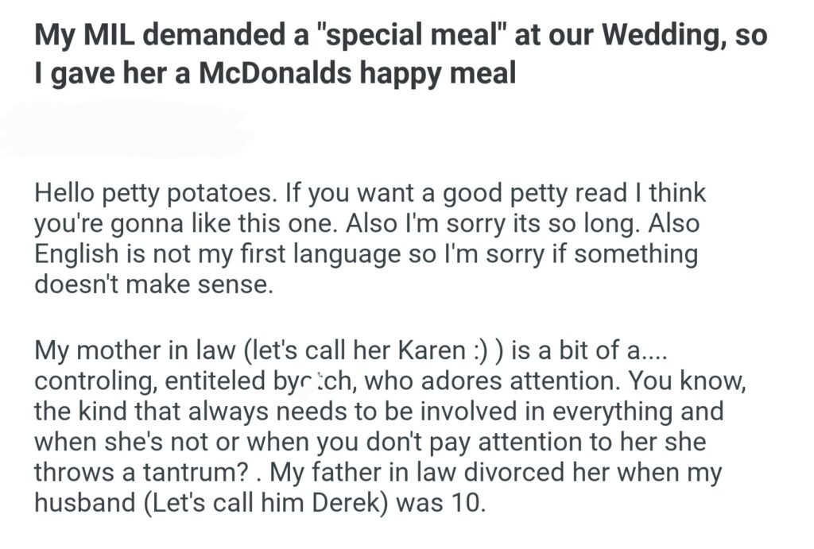Click "doesn't make sense" text

coord(153,284)
